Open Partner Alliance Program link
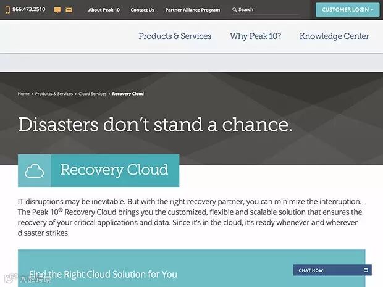 193,10
